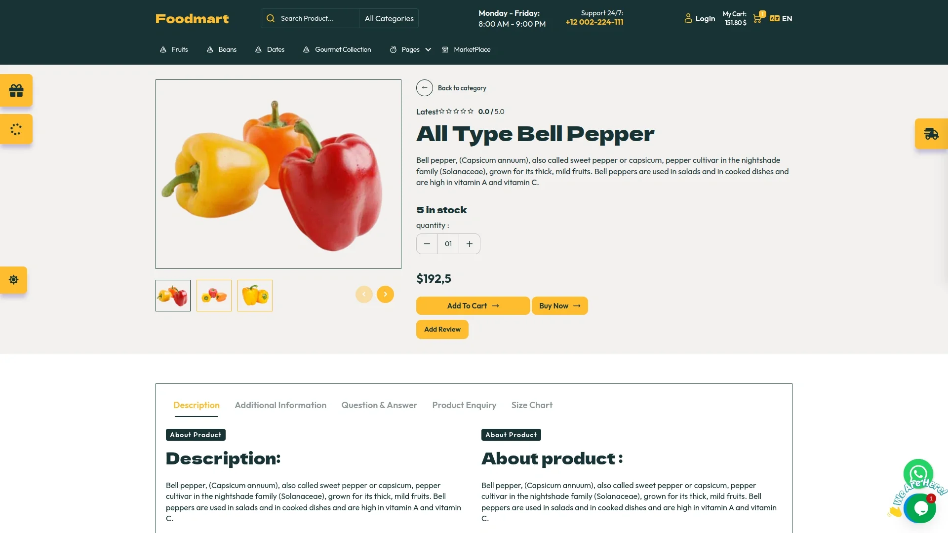Show next image with the right arrow
The width and height of the screenshot is (948, 533).
[x=385, y=294]
